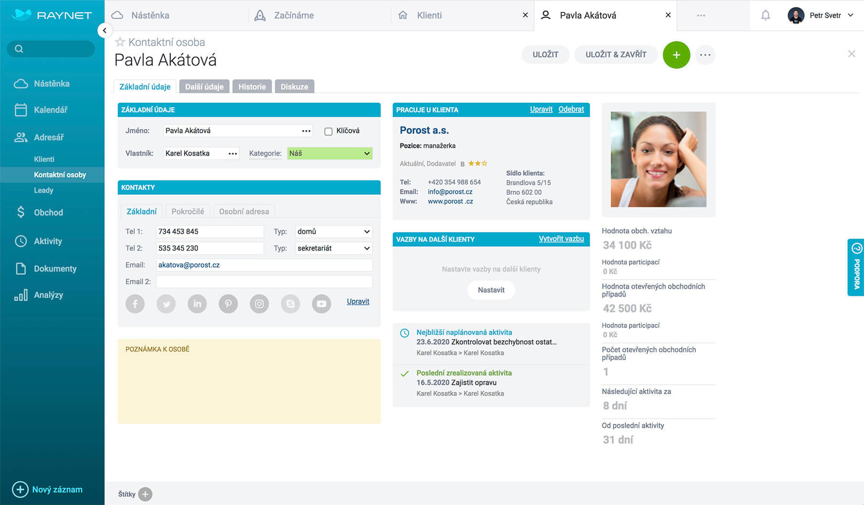The height and width of the screenshot is (505, 864).
Task: Open the Analýzy charts icon
Action: 21,295
